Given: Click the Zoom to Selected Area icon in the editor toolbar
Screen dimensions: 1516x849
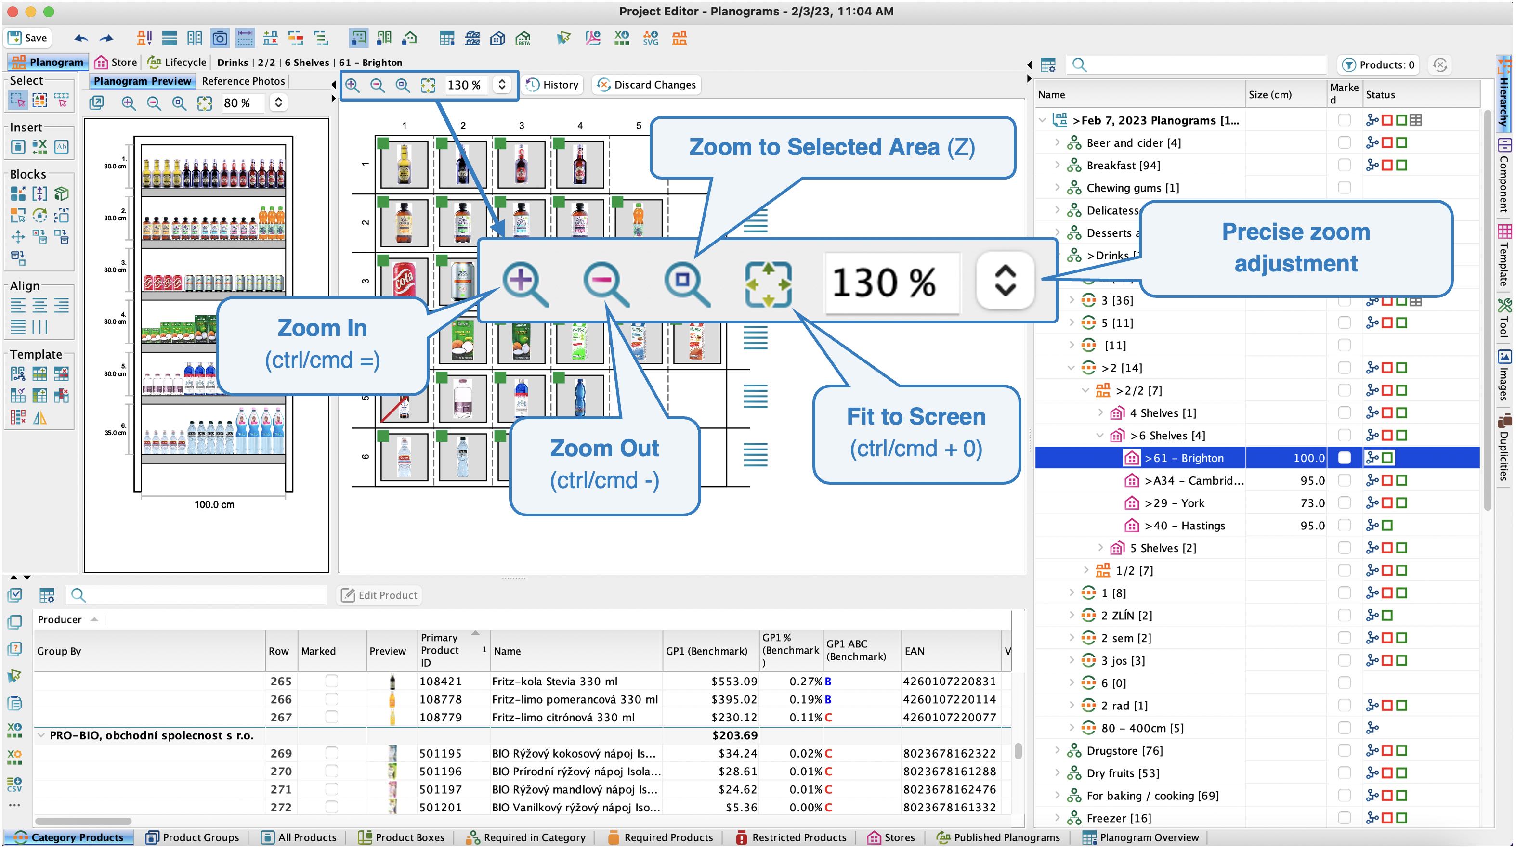Looking at the screenshot, I should 403,85.
